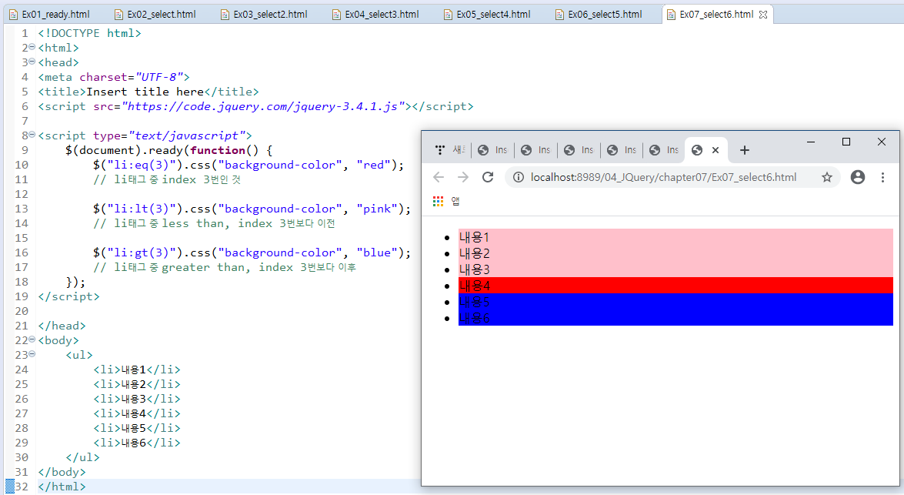Activate the Ex07_select6.html editor tab
This screenshot has width=904, height=495.
716,15
